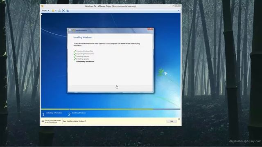
Task: Click the 'Collecting information' step label
Action: pyautogui.click(x=54, y=113)
